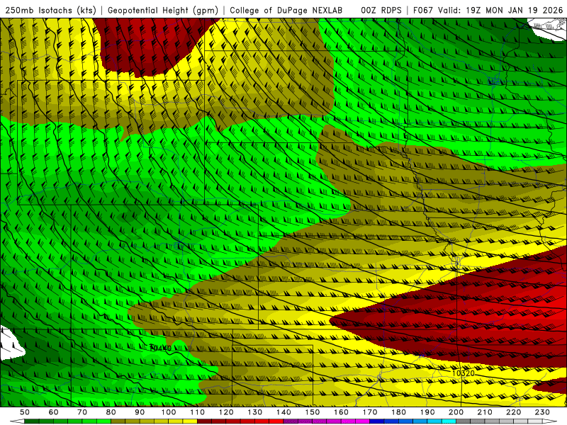Click the "F067" forecast hour label
This screenshot has height=425, width=567.
[423, 11]
